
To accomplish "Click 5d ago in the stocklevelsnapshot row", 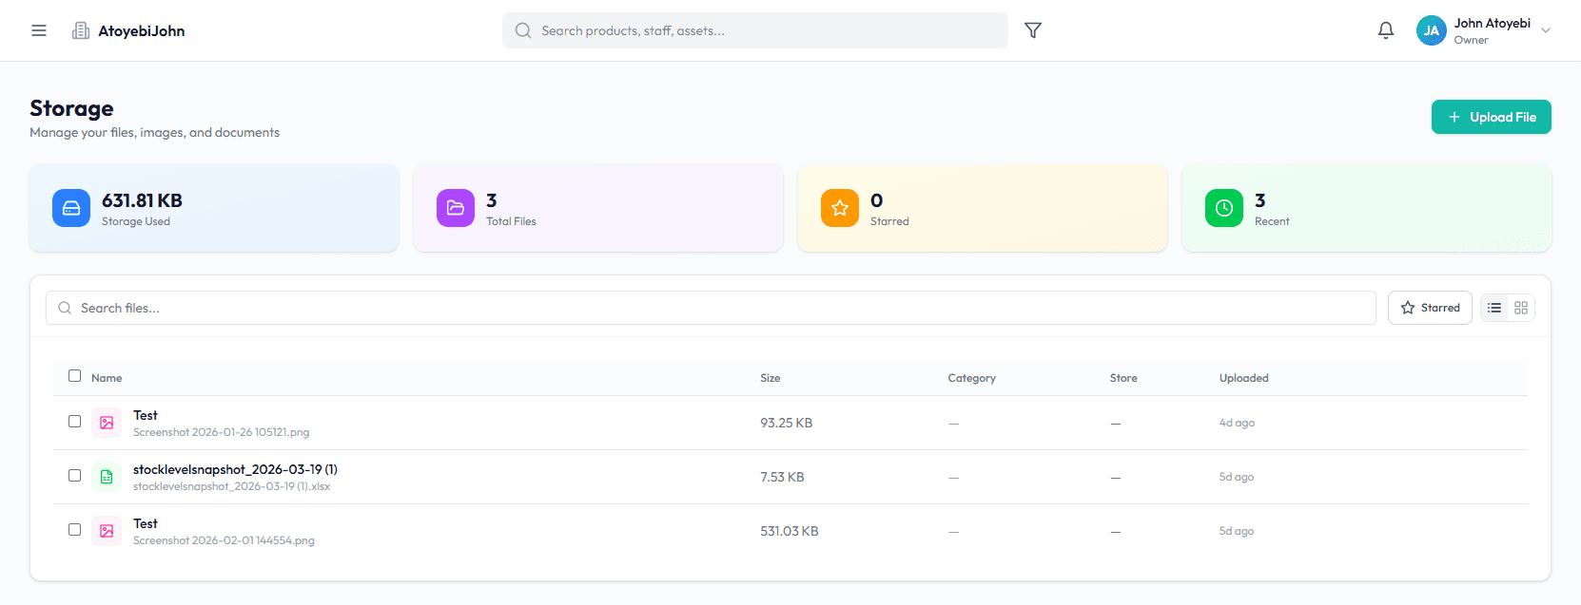I will click(x=1237, y=477).
